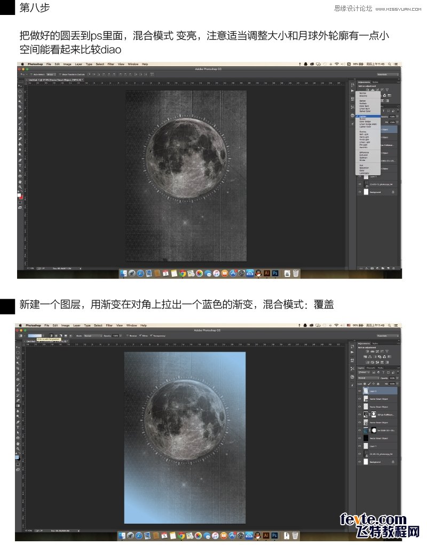Image resolution: width=427 pixels, height=545 pixels.
Task: Select the Clone Stamp tool in lower toolbar
Action: [18, 390]
